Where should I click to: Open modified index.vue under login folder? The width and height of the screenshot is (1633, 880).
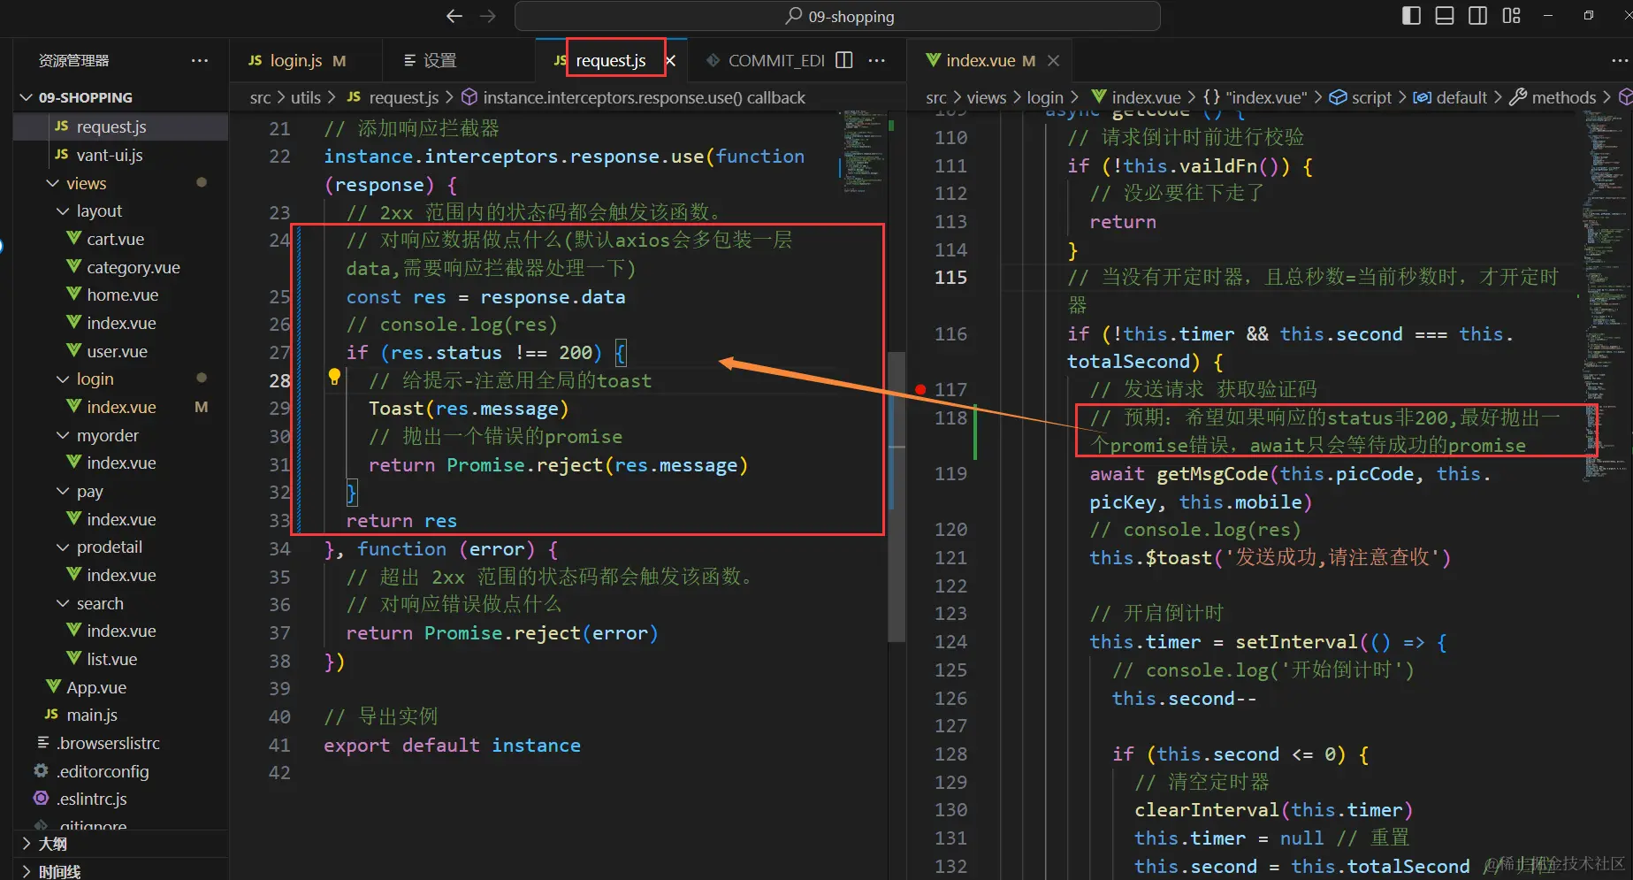[x=120, y=407]
